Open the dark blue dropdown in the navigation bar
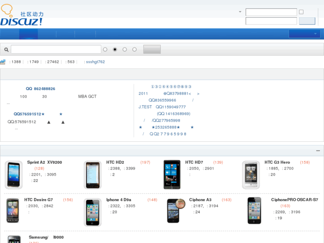 [x=304, y=34]
